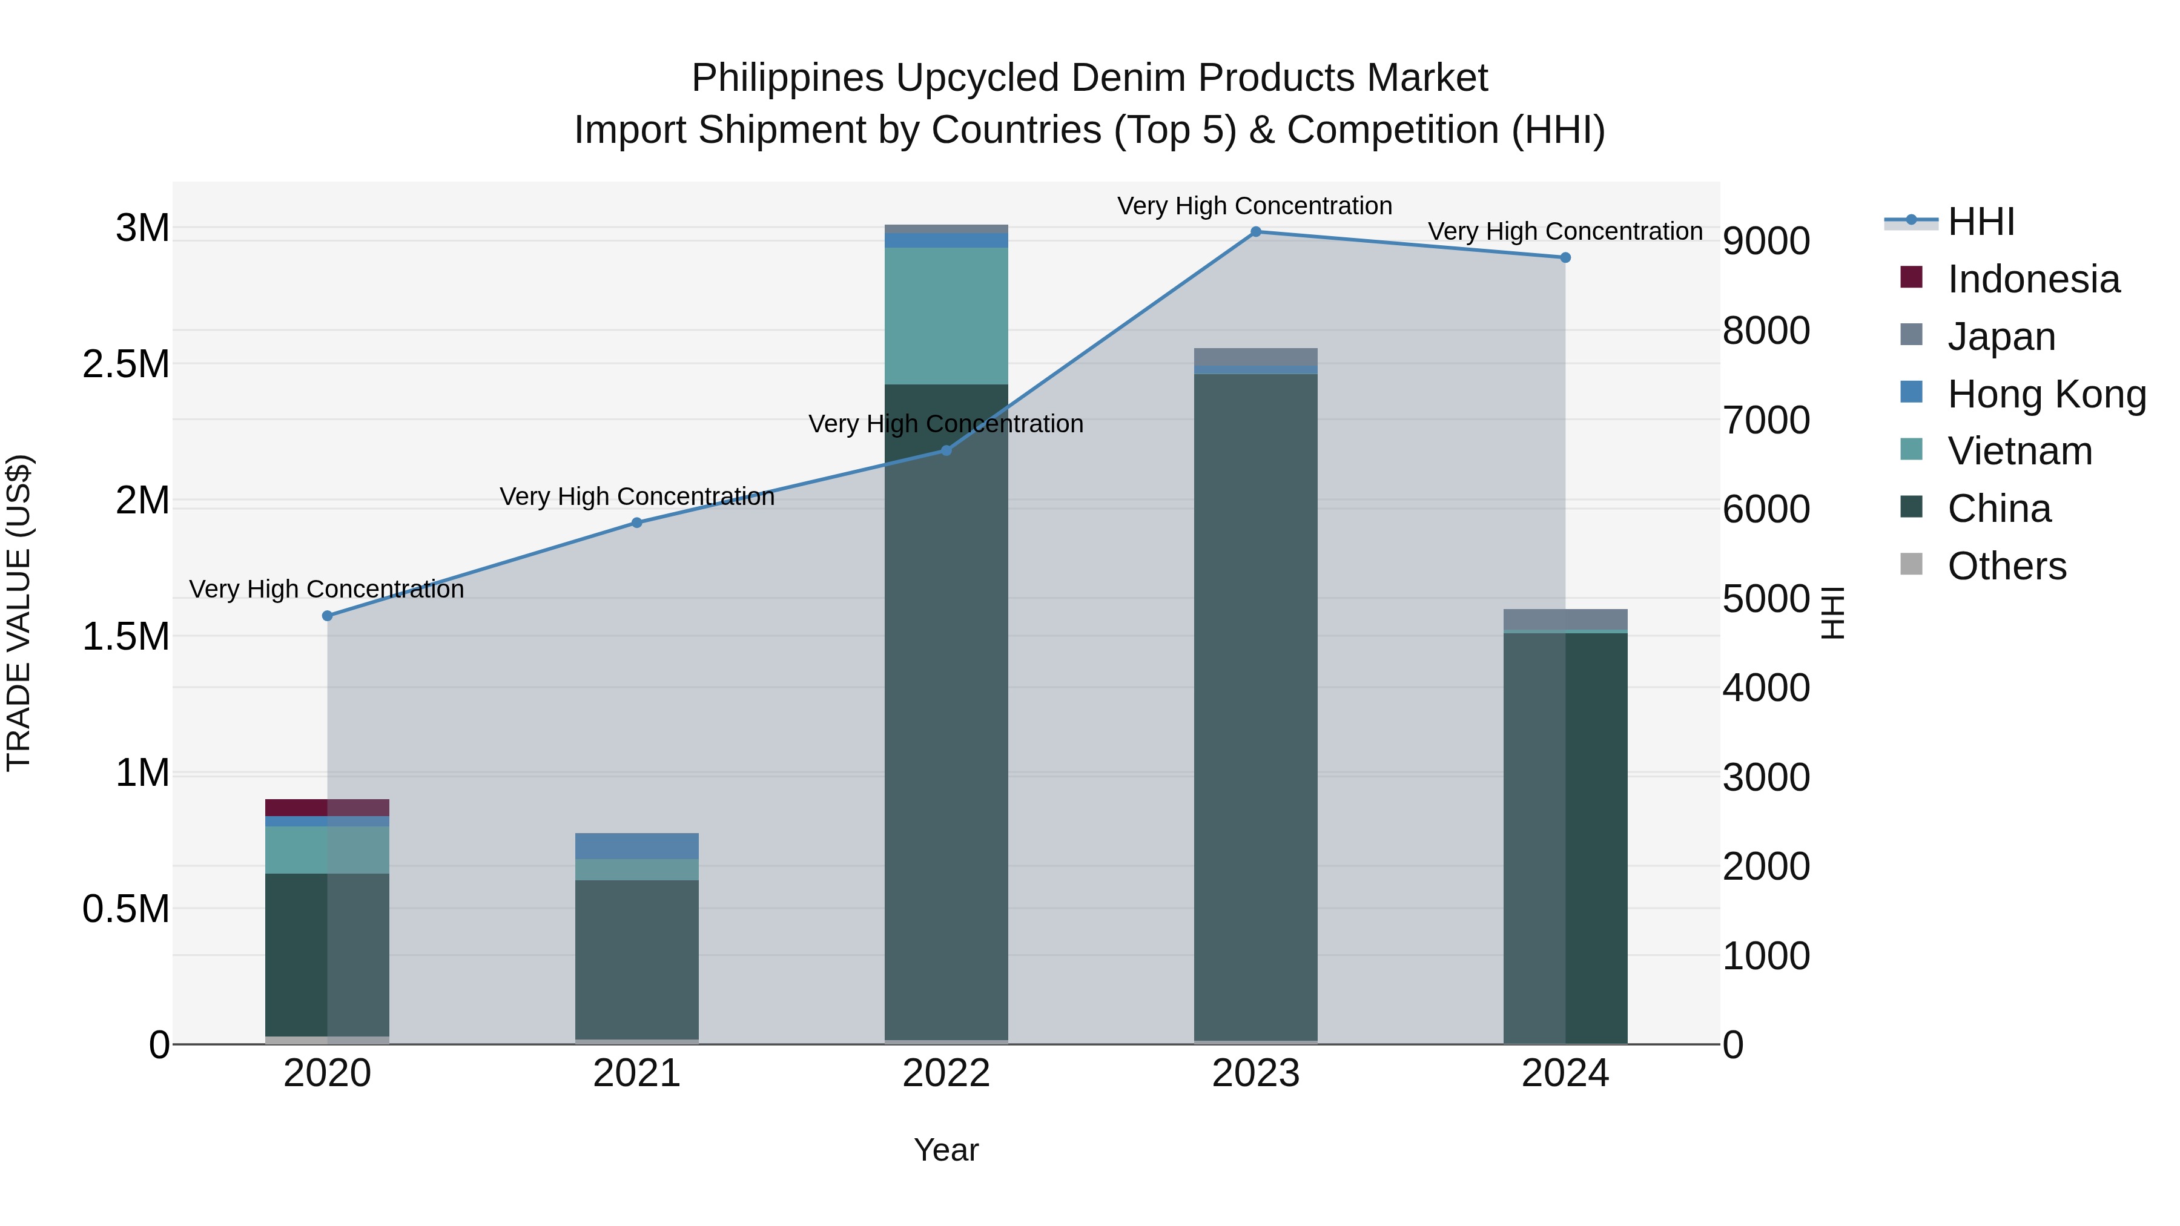Click 'Very High Concentration' label above 2023
This screenshot has width=2180, height=1226.
pyautogui.click(x=1255, y=206)
